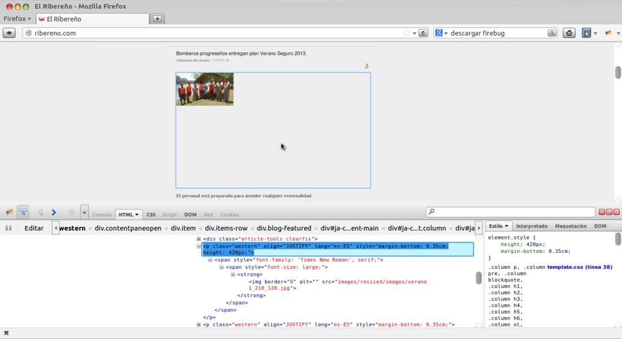This screenshot has width=622, height=339.
Task: Minimize the Firebug panel
Action: pyautogui.click(x=602, y=212)
